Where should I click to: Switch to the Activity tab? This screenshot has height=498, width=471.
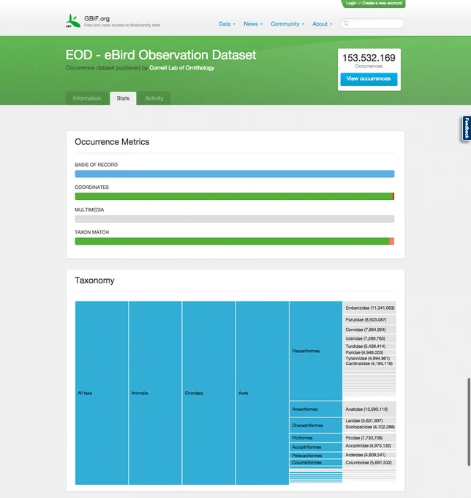click(x=154, y=98)
